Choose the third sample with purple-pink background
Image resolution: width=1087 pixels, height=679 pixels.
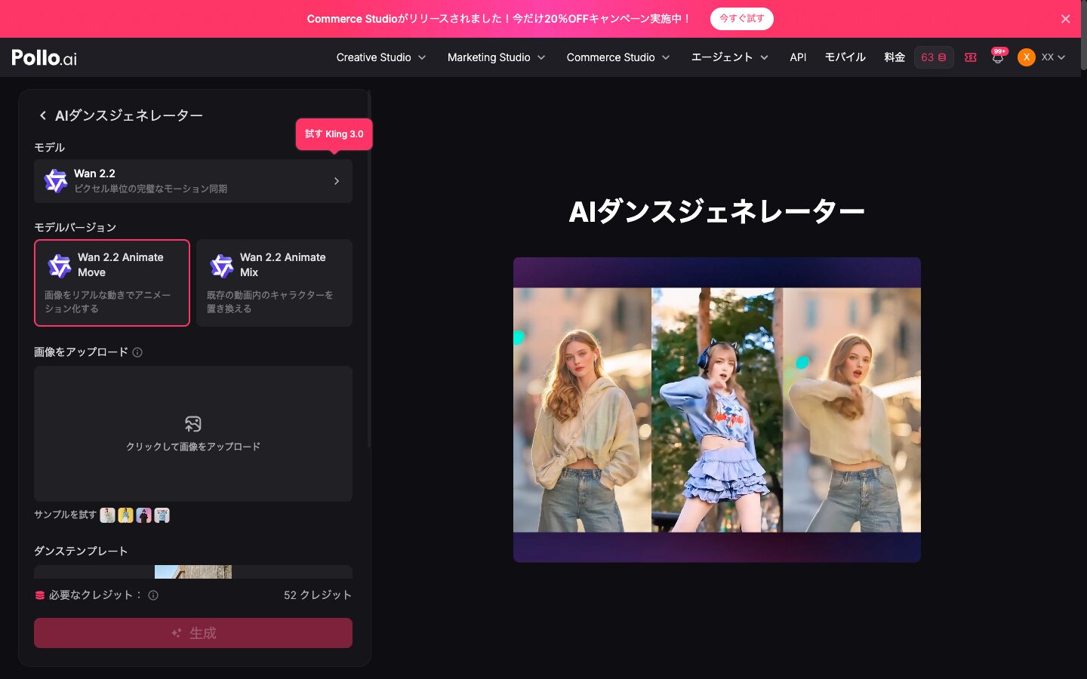pos(143,515)
